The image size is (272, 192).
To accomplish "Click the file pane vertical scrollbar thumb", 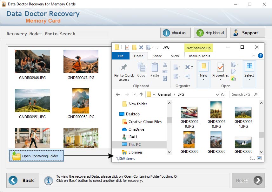I will 261,135.
